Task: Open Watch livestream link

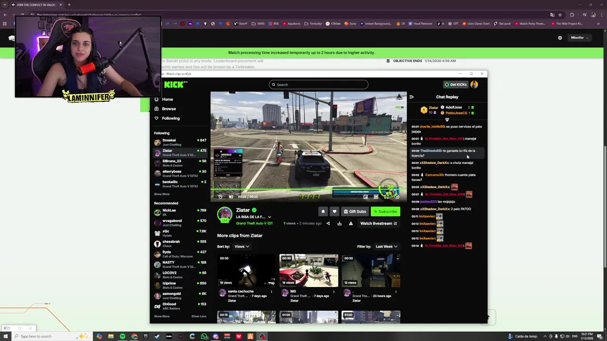Action: coord(378,224)
